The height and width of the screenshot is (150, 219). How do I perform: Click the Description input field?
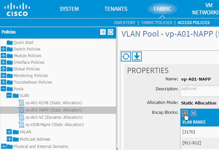(x=199, y=91)
